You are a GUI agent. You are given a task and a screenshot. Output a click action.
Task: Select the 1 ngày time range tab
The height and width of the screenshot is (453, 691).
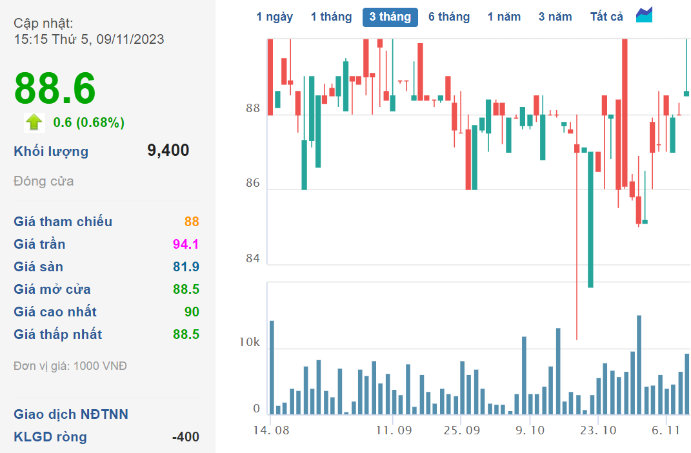coord(274,17)
